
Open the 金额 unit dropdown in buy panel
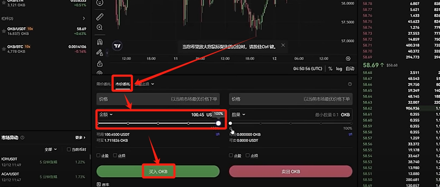(x=106, y=115)
